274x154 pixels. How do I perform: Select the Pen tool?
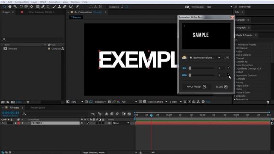43,7
